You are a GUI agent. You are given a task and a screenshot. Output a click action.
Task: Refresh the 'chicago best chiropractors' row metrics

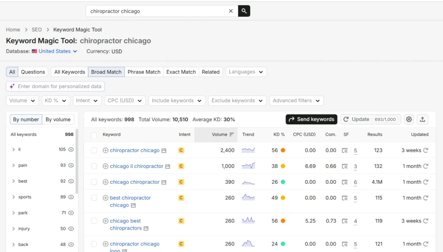click(426, 220)
